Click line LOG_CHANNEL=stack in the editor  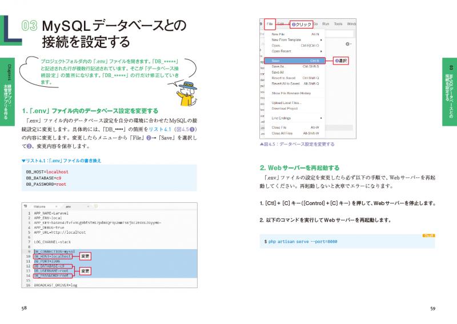(x=52, y=242)
